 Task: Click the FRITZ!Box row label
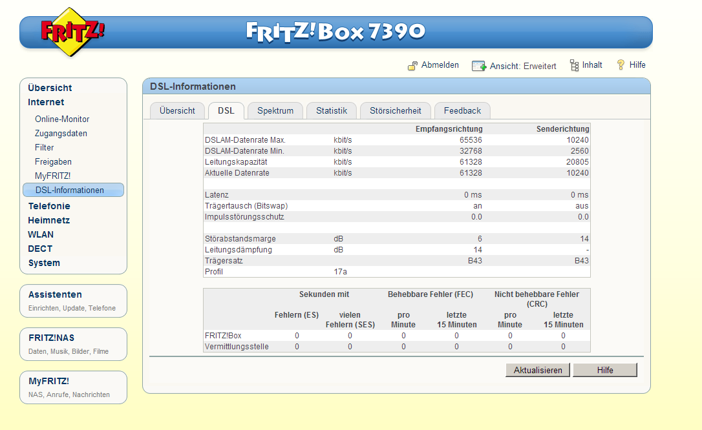pyautogui.click(x=223, y=336)
